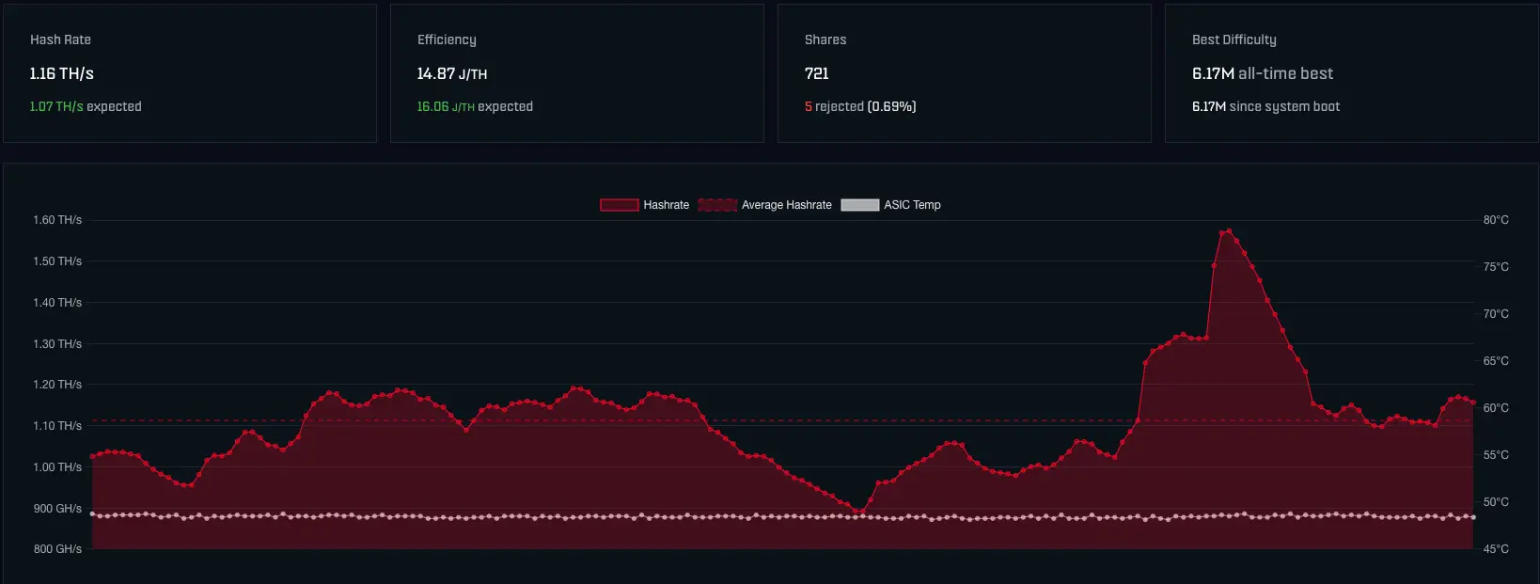Toggle the ASIC Temp legend series
The width and height of the screenshot is (1540, 584).
pos(890,205)
